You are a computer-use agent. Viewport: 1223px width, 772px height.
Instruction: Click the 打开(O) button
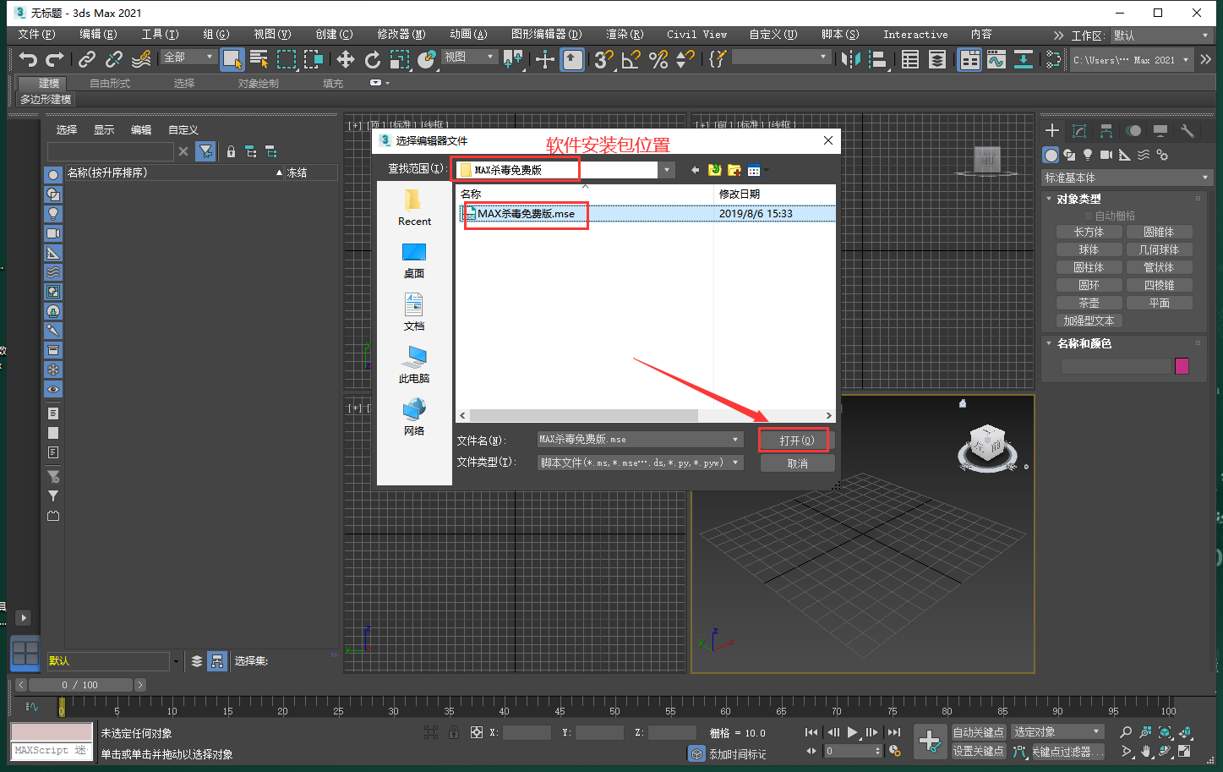click(796, 441)
